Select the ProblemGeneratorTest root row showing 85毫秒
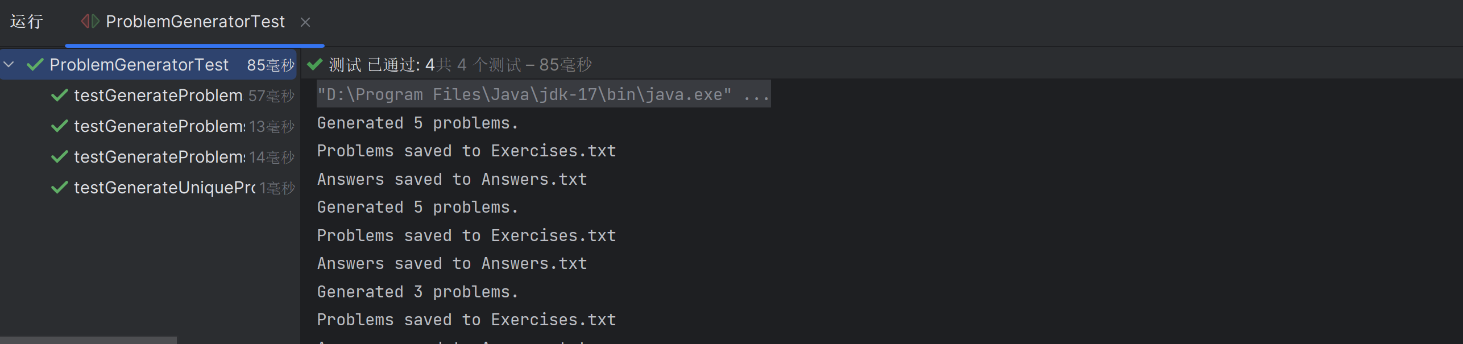The height and width of the screenshot is (344, 1463). point(139,65)
